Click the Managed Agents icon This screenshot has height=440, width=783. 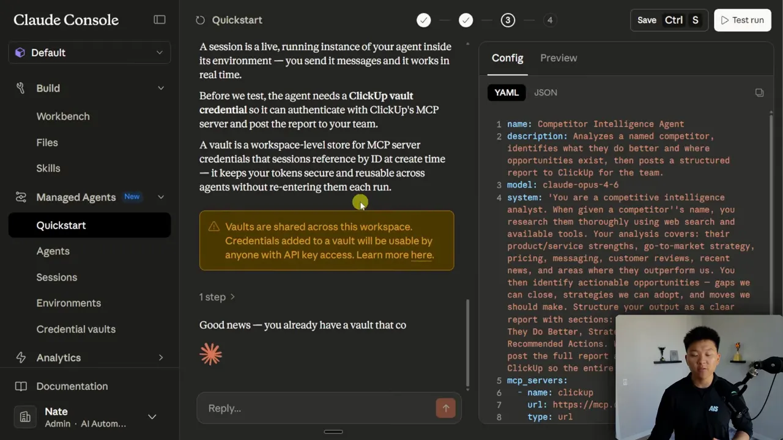(x=21, y=197)
